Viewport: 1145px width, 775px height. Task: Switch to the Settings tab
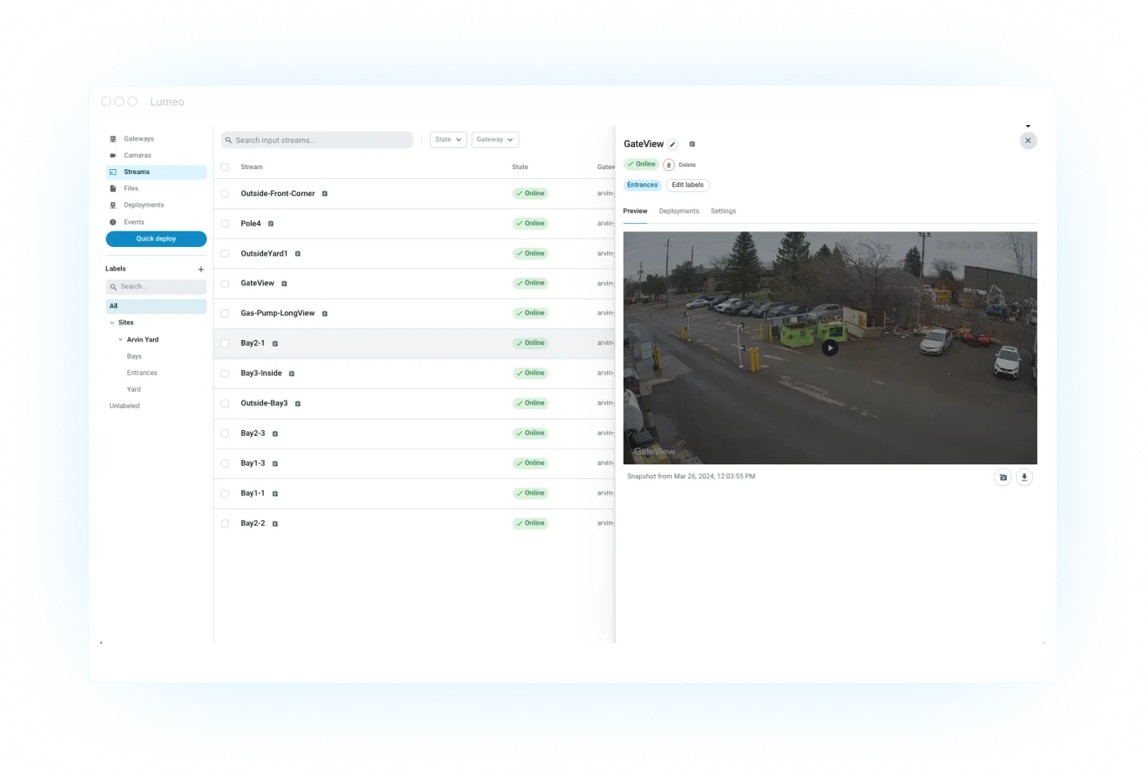(722, 211)
